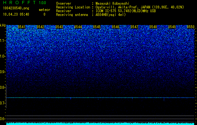The image size is (197, 125).
Task: Select the file name 1004230540.png
Action: pos(16,8)
